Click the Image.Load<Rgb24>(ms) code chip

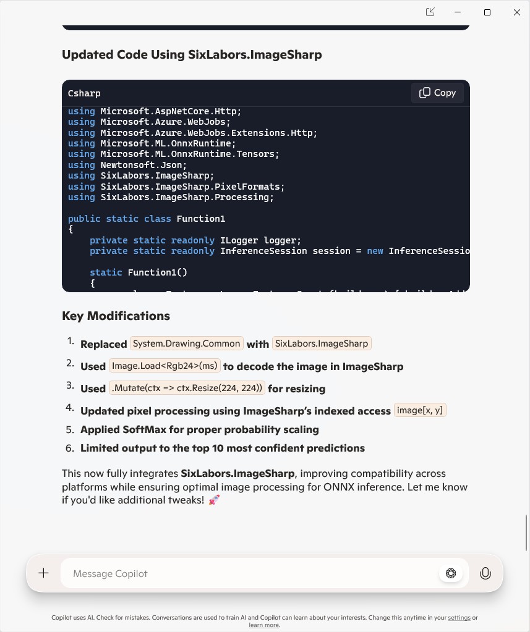(x=165, y=366)
